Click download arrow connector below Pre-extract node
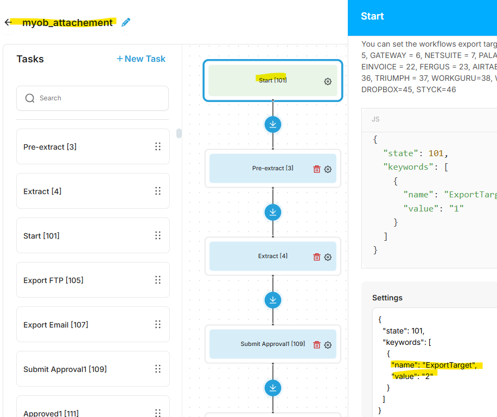 (273, 213)
